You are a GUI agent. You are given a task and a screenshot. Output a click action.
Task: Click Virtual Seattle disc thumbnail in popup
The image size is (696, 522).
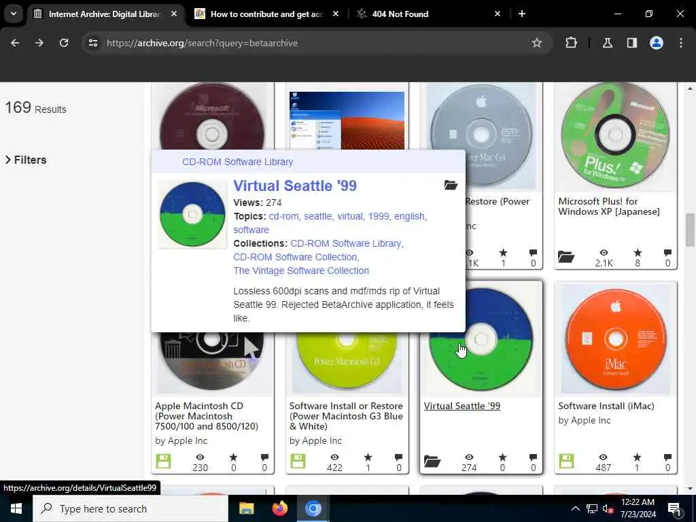[192, 214]
